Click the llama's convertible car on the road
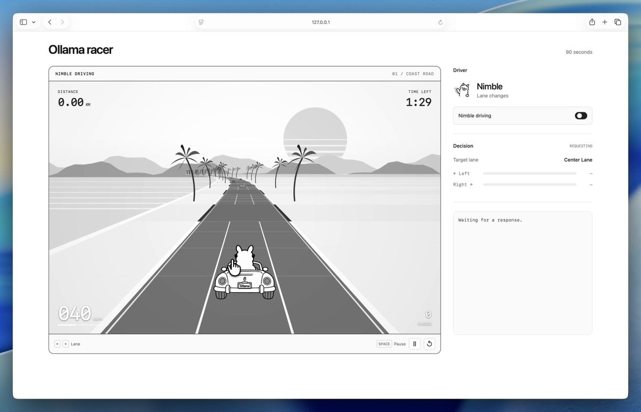641x412 pixels. click(245, 272)
